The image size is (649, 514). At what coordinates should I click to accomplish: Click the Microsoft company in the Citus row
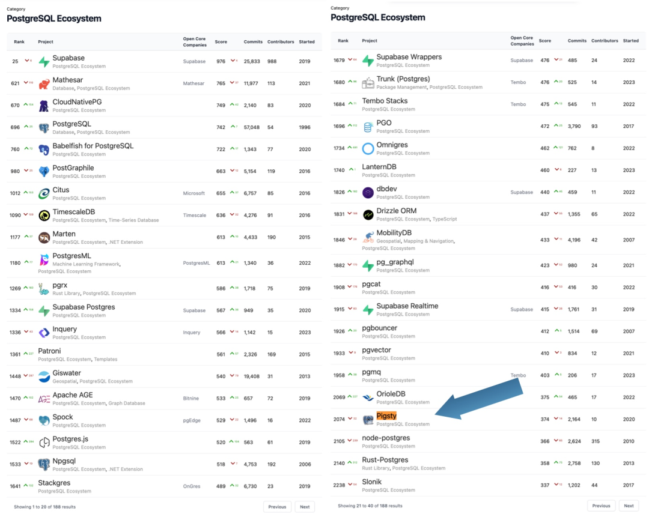point(193,193)
